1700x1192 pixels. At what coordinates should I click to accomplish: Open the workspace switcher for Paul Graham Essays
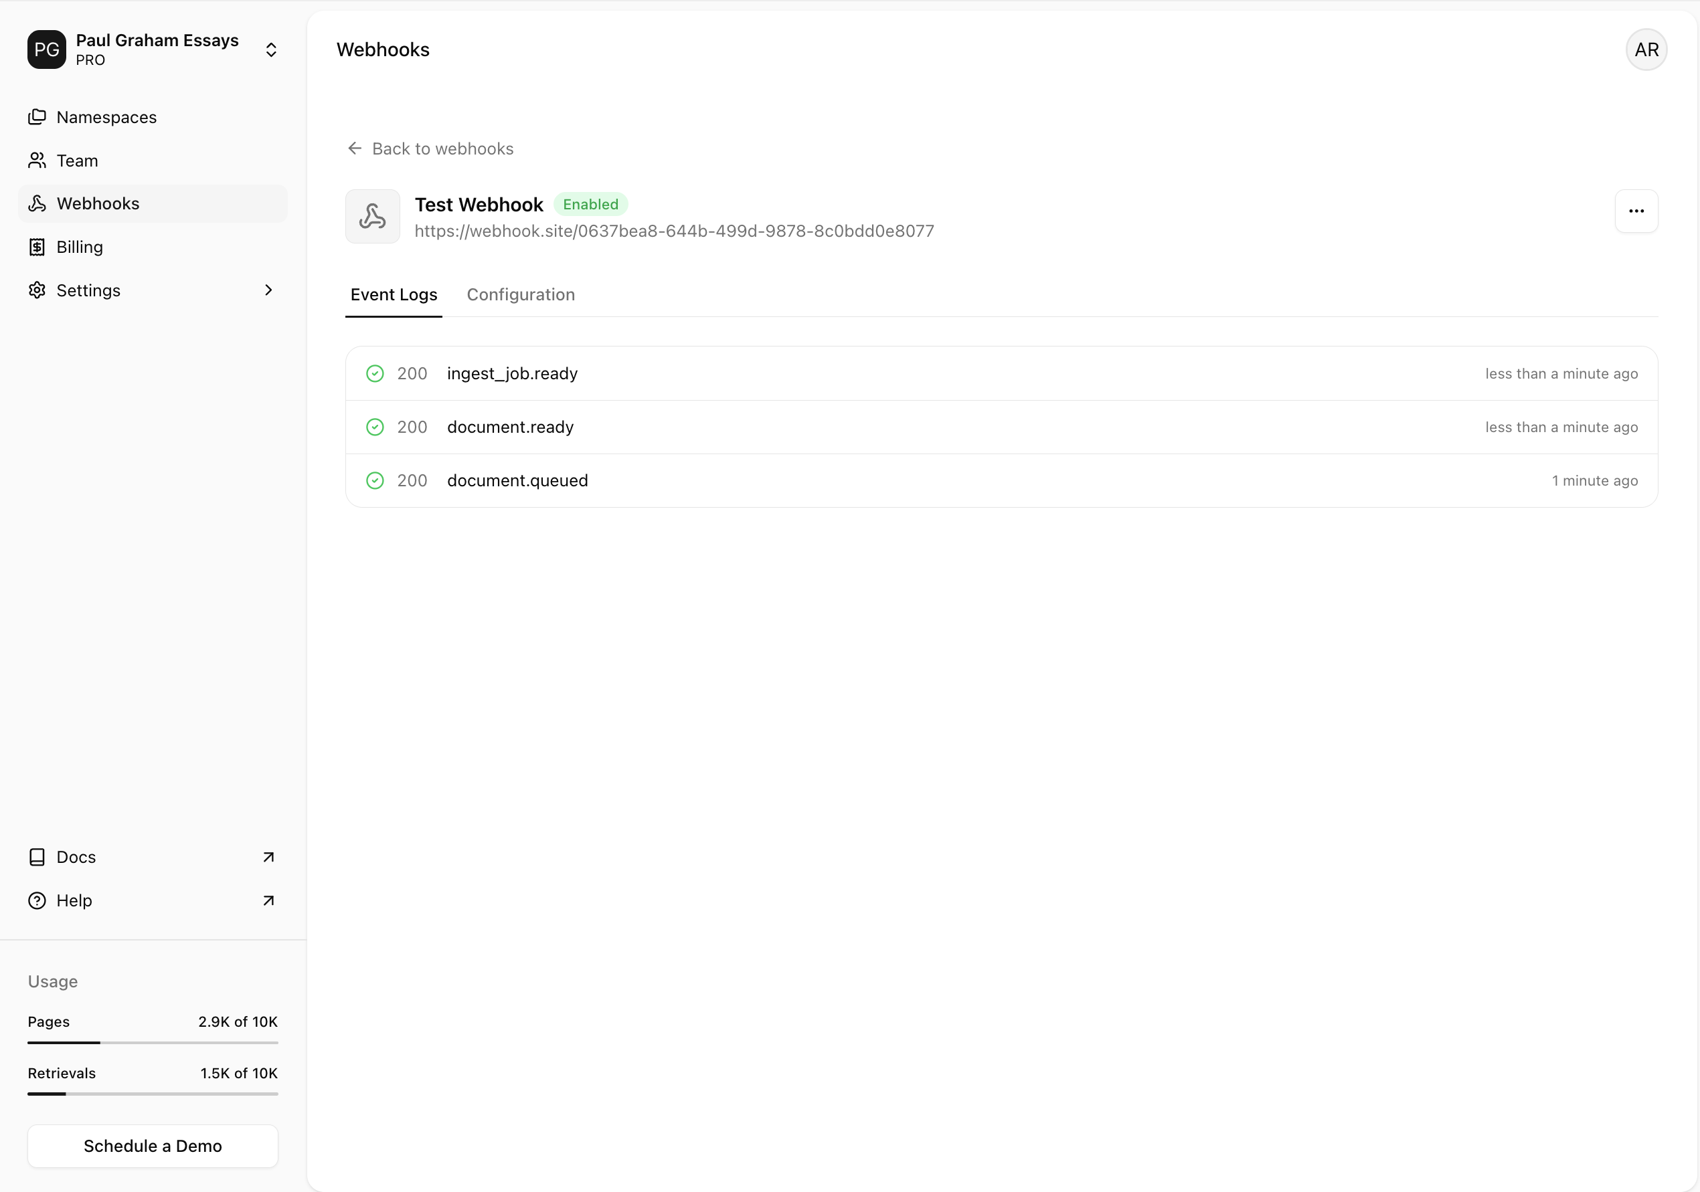click(271, 49)
